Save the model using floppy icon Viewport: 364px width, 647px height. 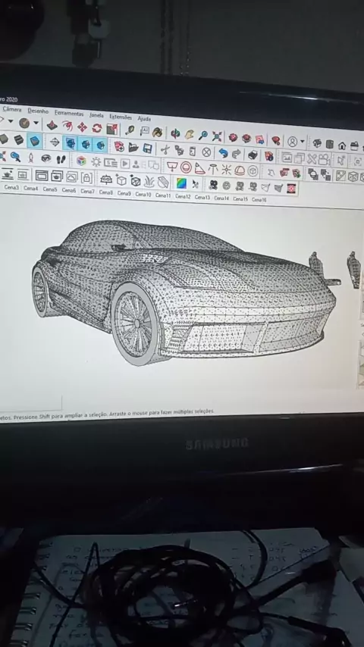148,148
